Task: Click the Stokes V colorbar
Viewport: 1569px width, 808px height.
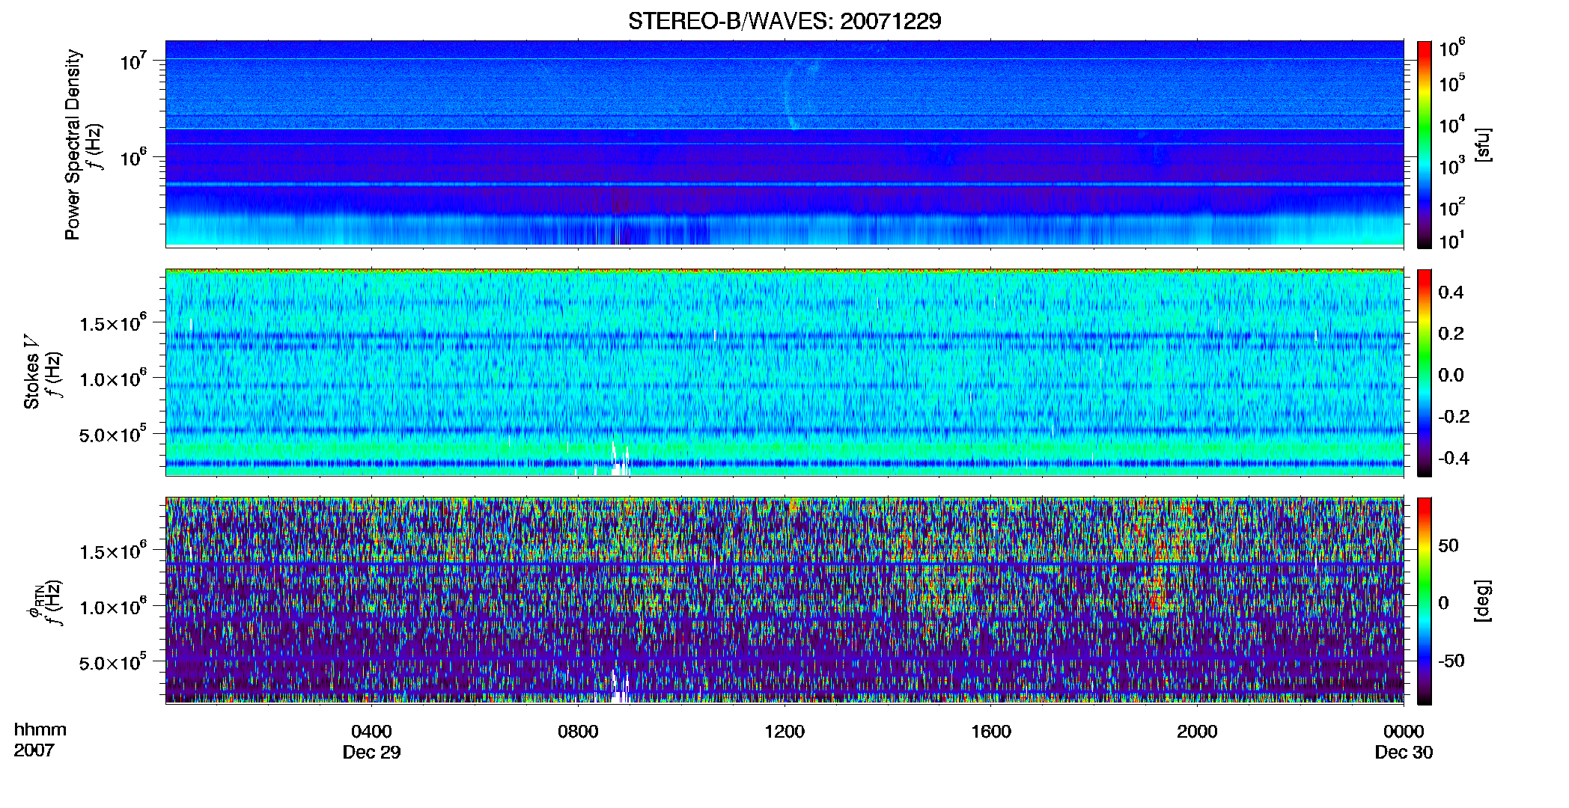Action: pyautogui.click(x=1425, y=373)
